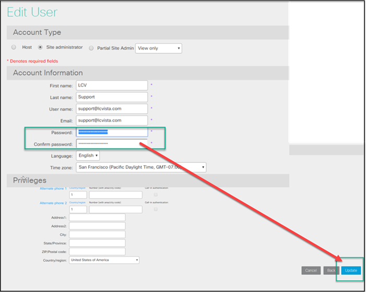
Task: Select the Partial Site Admin radio button
Action: (x=91, y=48)
